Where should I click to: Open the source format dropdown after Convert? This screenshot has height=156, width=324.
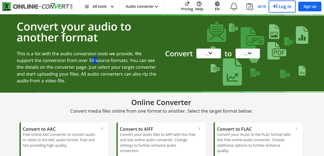click(208, 53)
